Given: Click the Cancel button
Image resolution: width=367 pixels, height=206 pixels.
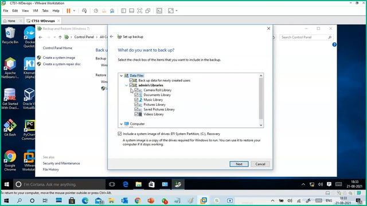Looking at the screenshot, I should tap(260, 164).
